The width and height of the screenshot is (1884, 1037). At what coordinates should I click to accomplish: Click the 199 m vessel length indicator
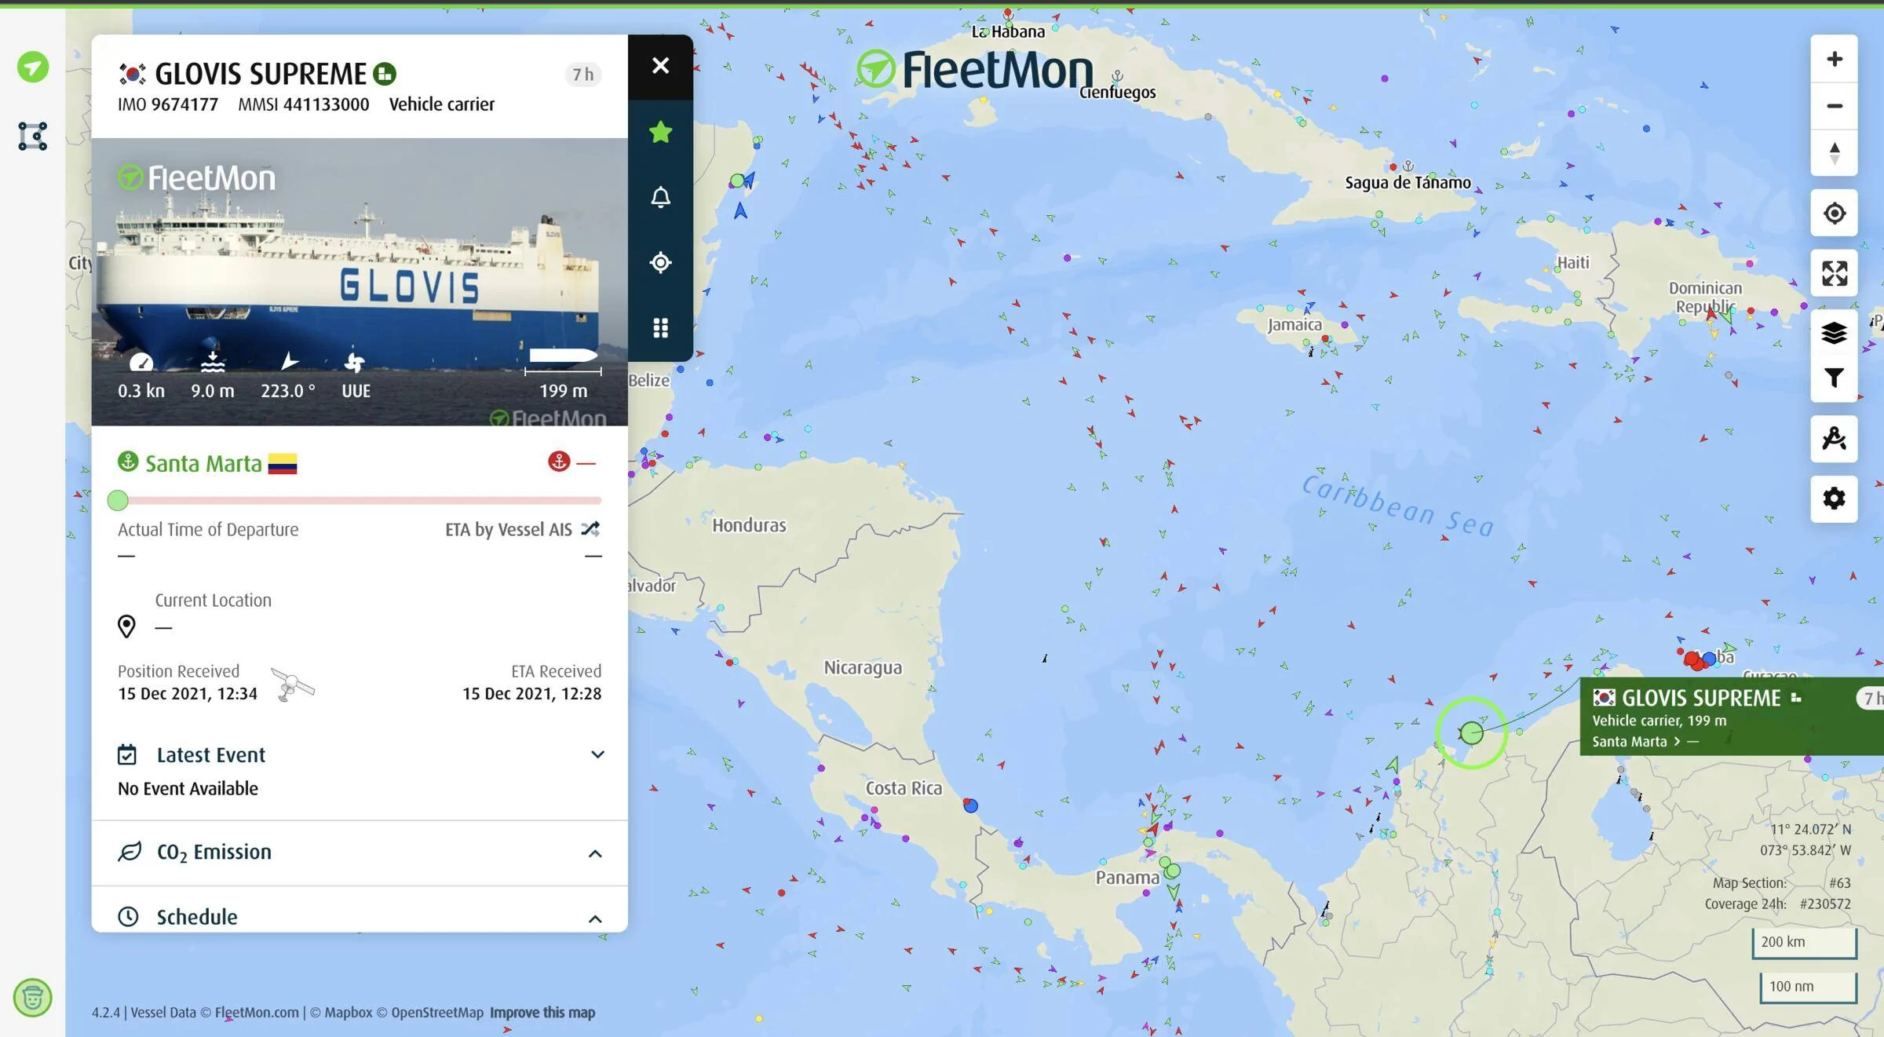[564, 374]
